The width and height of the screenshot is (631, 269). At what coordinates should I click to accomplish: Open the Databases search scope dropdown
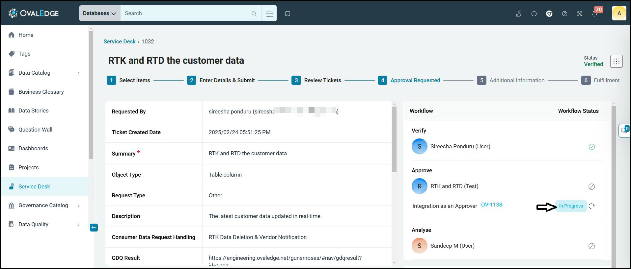tap(99, 13)
